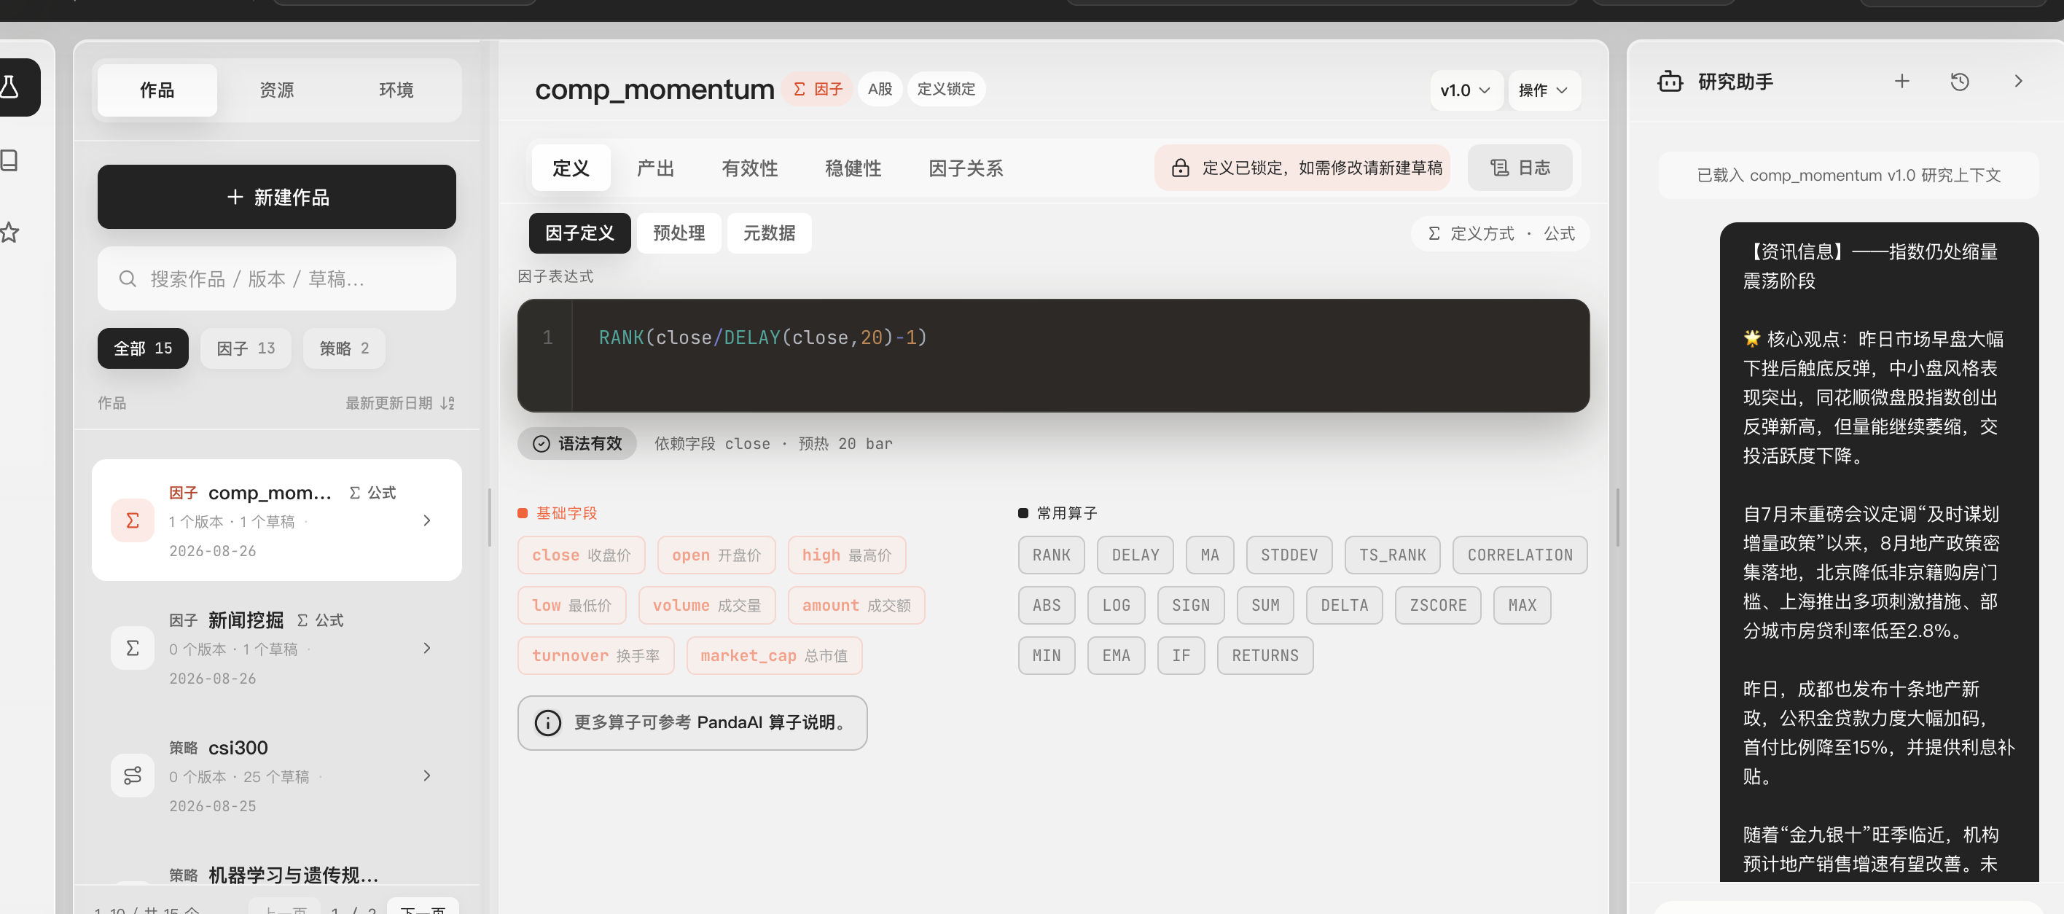
Task: Click the star favorites sidebar icon
Action: pyautogui.click(x=9, y=233)
